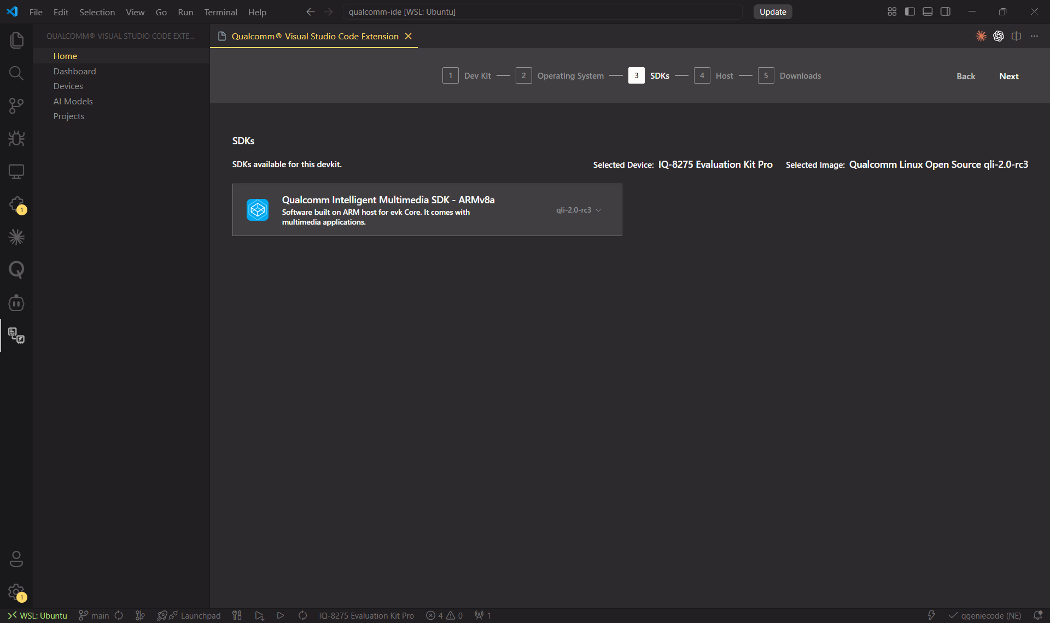1050x623 pixels.
Task: Click the refresh icon before IQ-8275 in the status bar
Action: [x=302, y=615]
